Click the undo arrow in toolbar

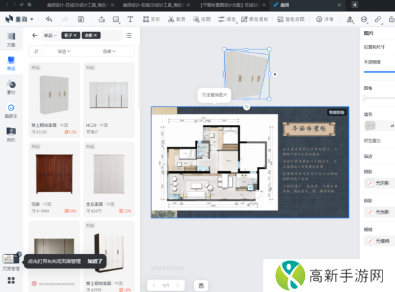click(x=49, y=20)
